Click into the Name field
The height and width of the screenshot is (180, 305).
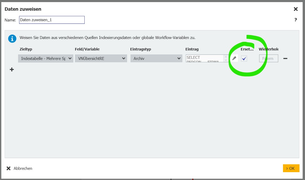tap(52, 20)
